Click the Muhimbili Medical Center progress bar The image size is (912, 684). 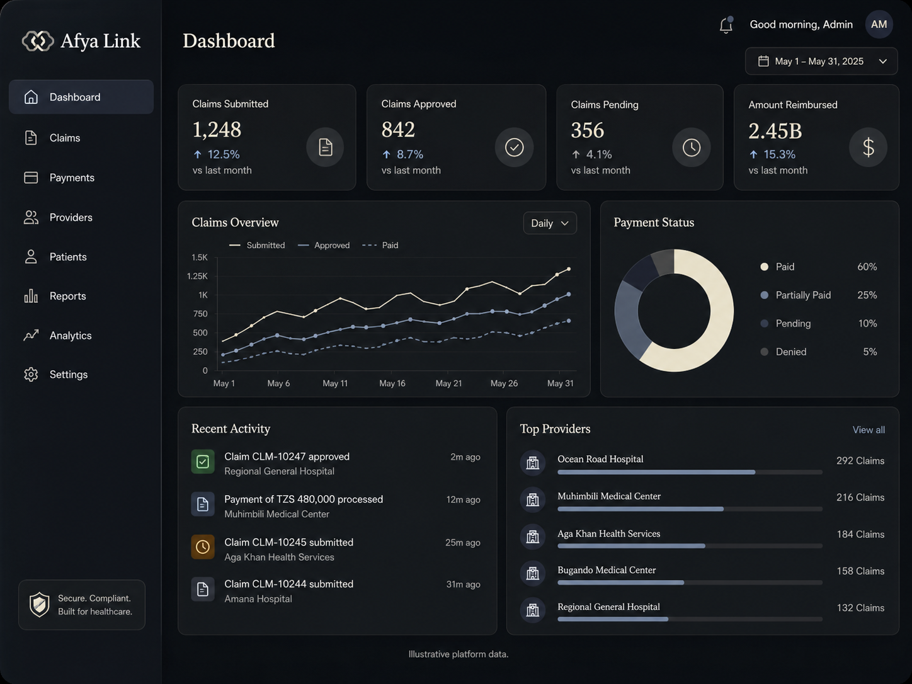point(690,509)
